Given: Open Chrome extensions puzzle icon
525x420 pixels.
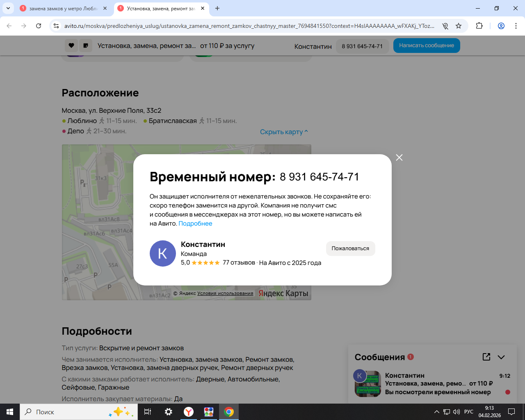Looking at the screenshot, I should (x=479, y=26).
